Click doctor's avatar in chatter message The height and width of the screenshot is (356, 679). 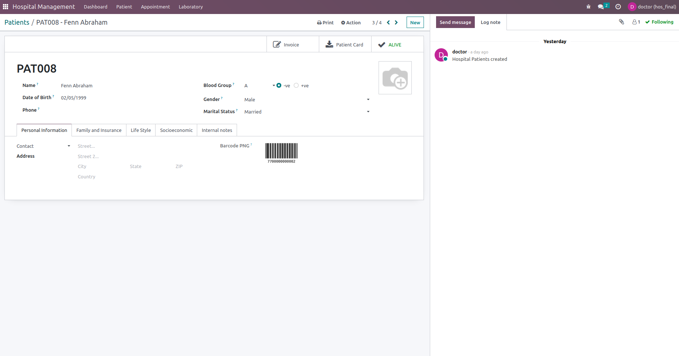click(x=441, y=55)
